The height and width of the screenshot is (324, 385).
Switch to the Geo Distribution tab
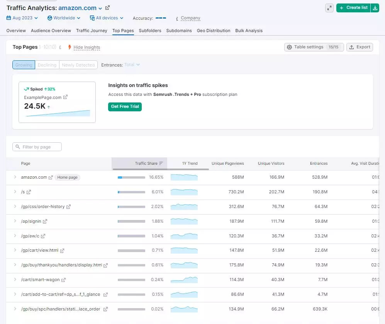pyautogui.click(x=214, y=31)
